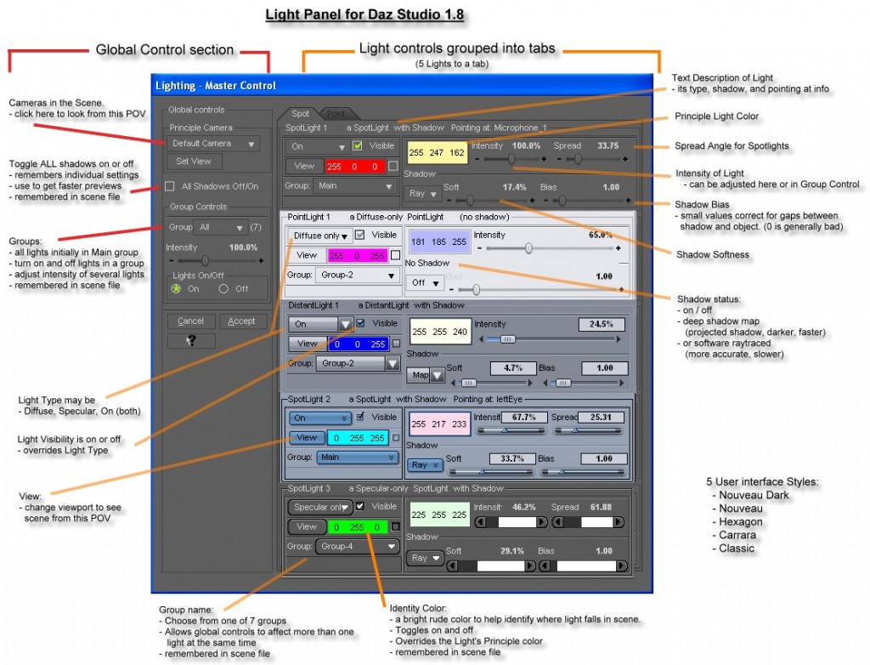The image size is (870, 665).
Task: Switch to the Point tab
Action: pos(336,113)
